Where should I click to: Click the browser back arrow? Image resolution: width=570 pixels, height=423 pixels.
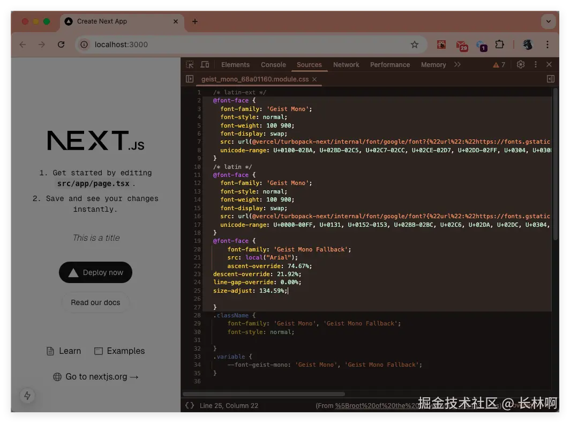22,44
